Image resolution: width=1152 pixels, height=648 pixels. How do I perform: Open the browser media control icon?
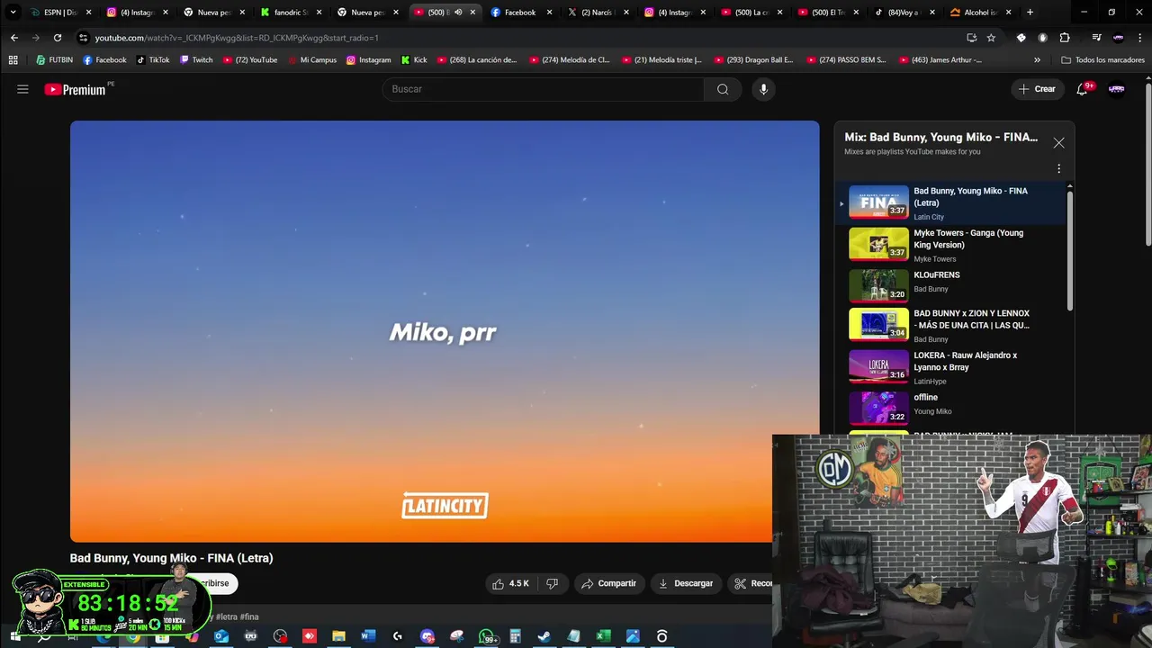click(1096, 38)
